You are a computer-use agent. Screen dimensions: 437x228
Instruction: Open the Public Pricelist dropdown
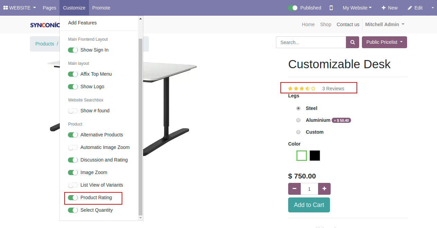pyautogui.click(x=384, y=42)
